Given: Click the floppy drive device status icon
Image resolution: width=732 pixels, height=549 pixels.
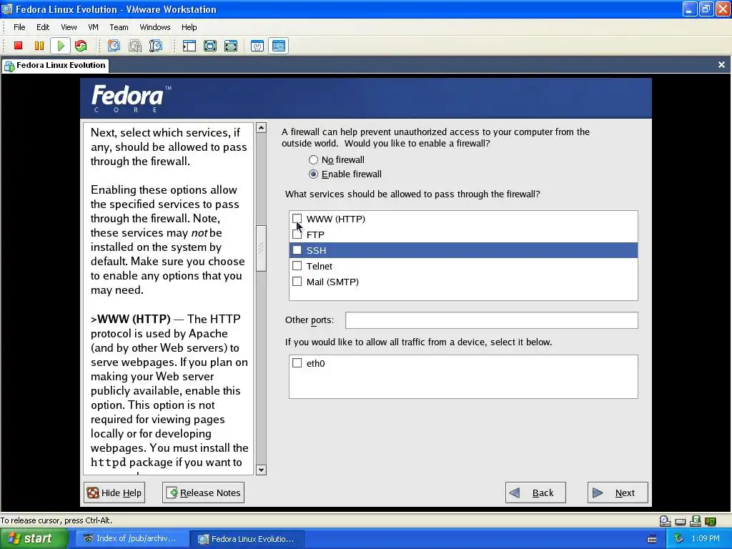Looking at the screenshot, I should [695, 521].
